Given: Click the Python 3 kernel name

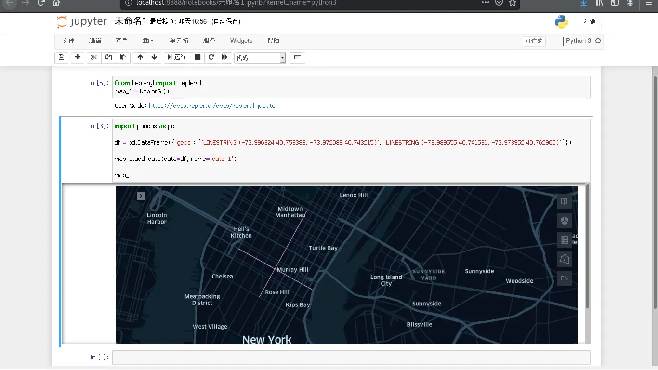Looking at the screenshot, I should tap(579, 41).
